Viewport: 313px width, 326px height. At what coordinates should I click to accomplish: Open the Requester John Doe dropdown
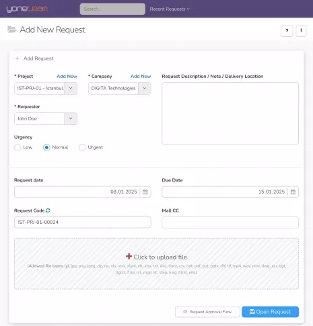pyautogui.click(x=46, y=119)
